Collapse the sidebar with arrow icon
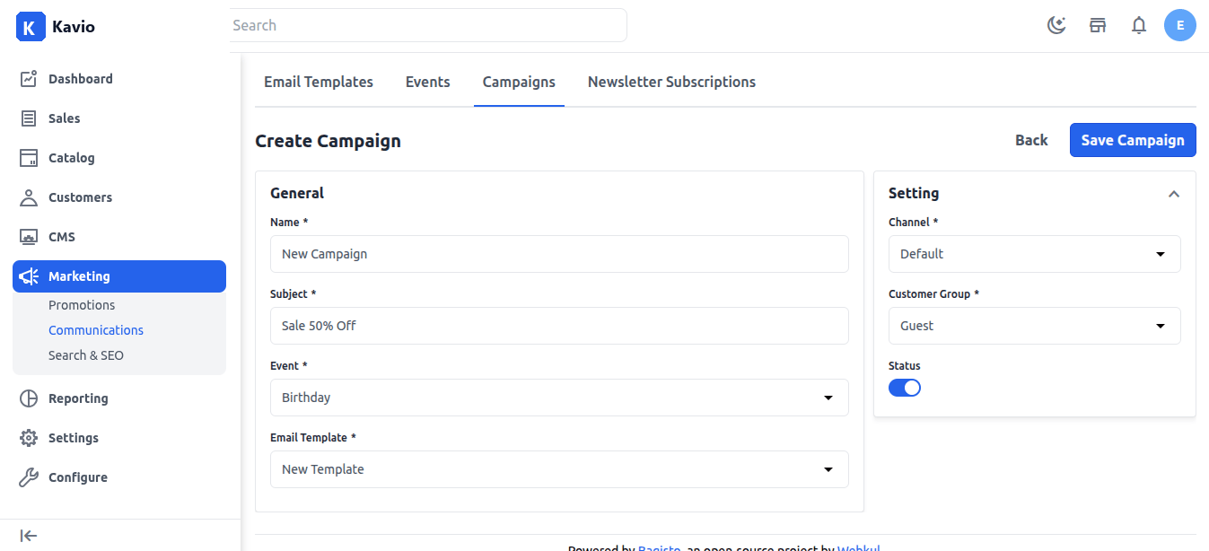Screen dimensions: 1209x551 click(29, 536)
